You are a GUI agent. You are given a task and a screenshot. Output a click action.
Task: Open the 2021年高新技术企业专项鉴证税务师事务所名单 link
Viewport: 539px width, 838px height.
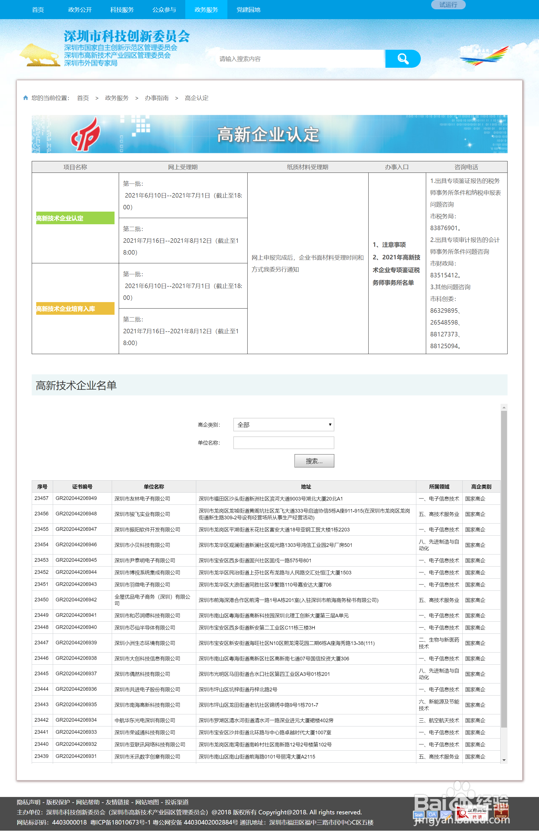[396, 270]
